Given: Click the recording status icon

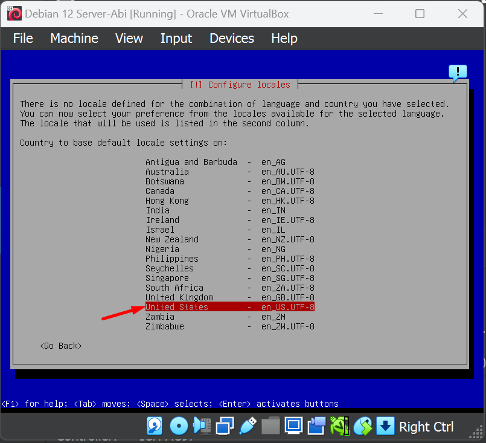Looking at the screenshot, I should pos(316,425).
